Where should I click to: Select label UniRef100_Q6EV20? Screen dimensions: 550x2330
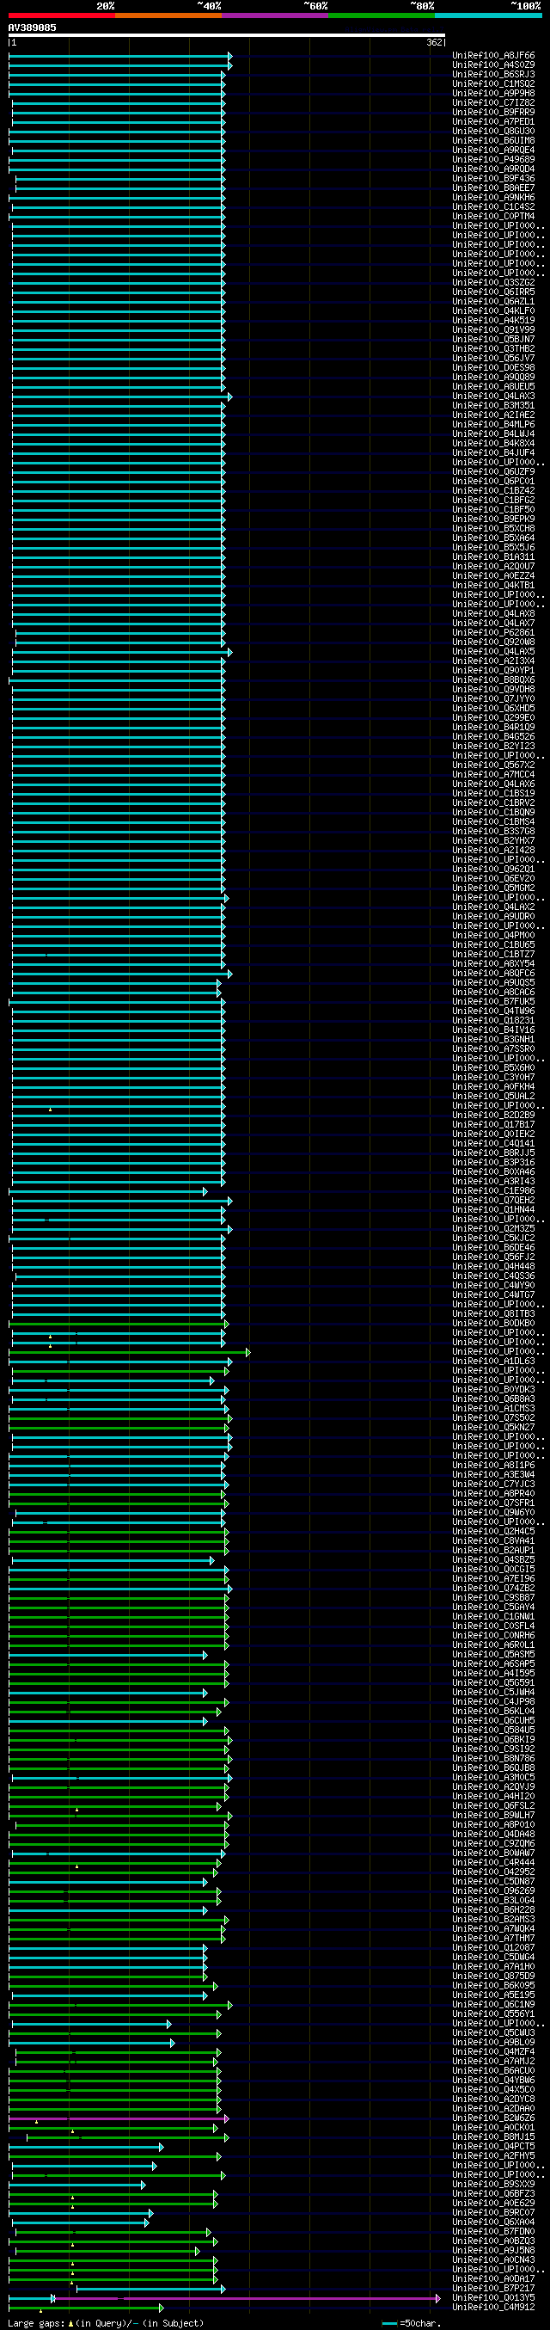[493, 878]
